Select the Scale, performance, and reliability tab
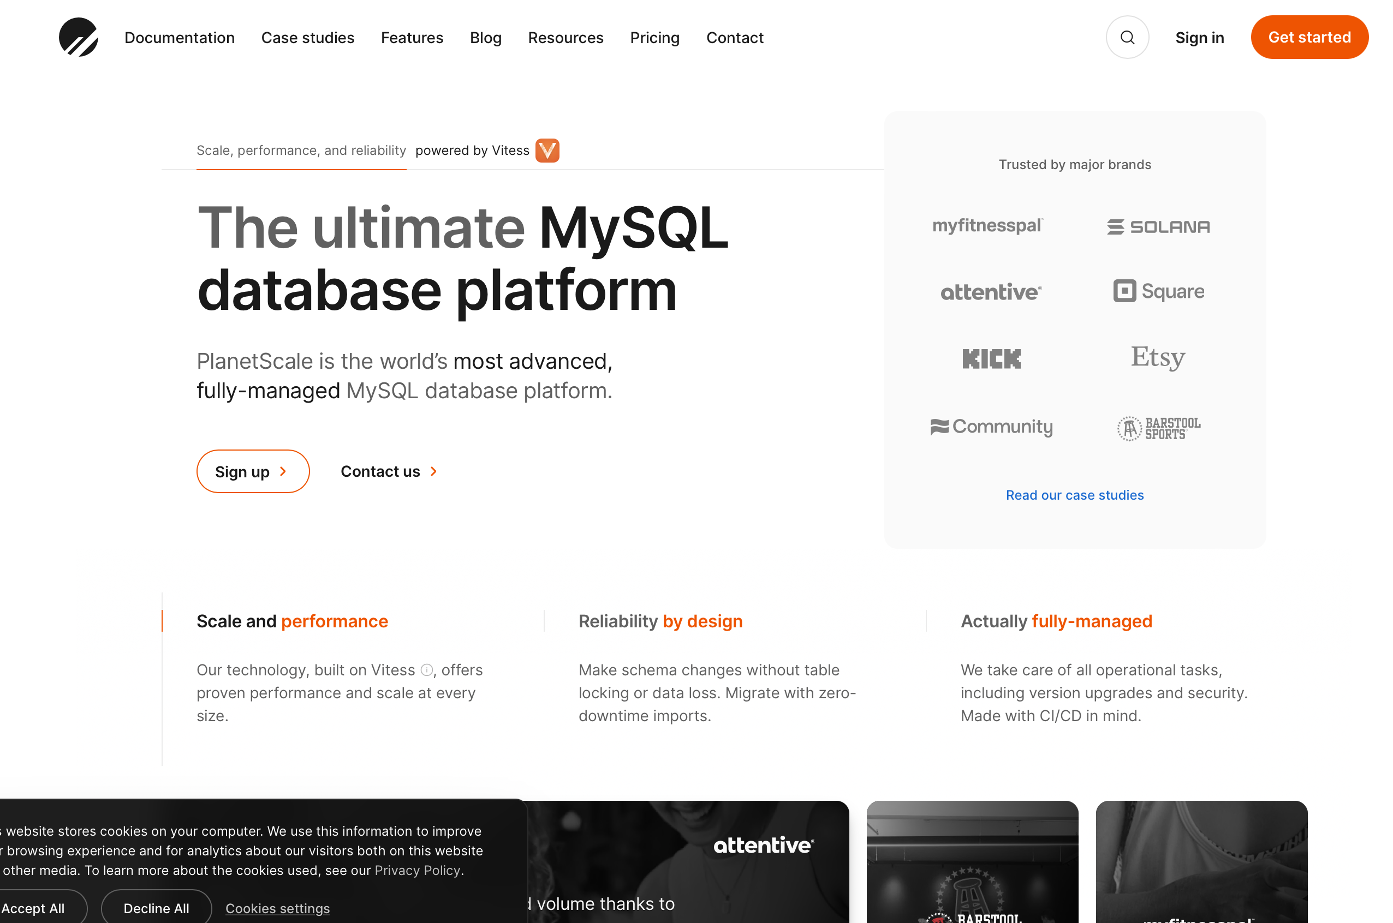 (301, 151)
